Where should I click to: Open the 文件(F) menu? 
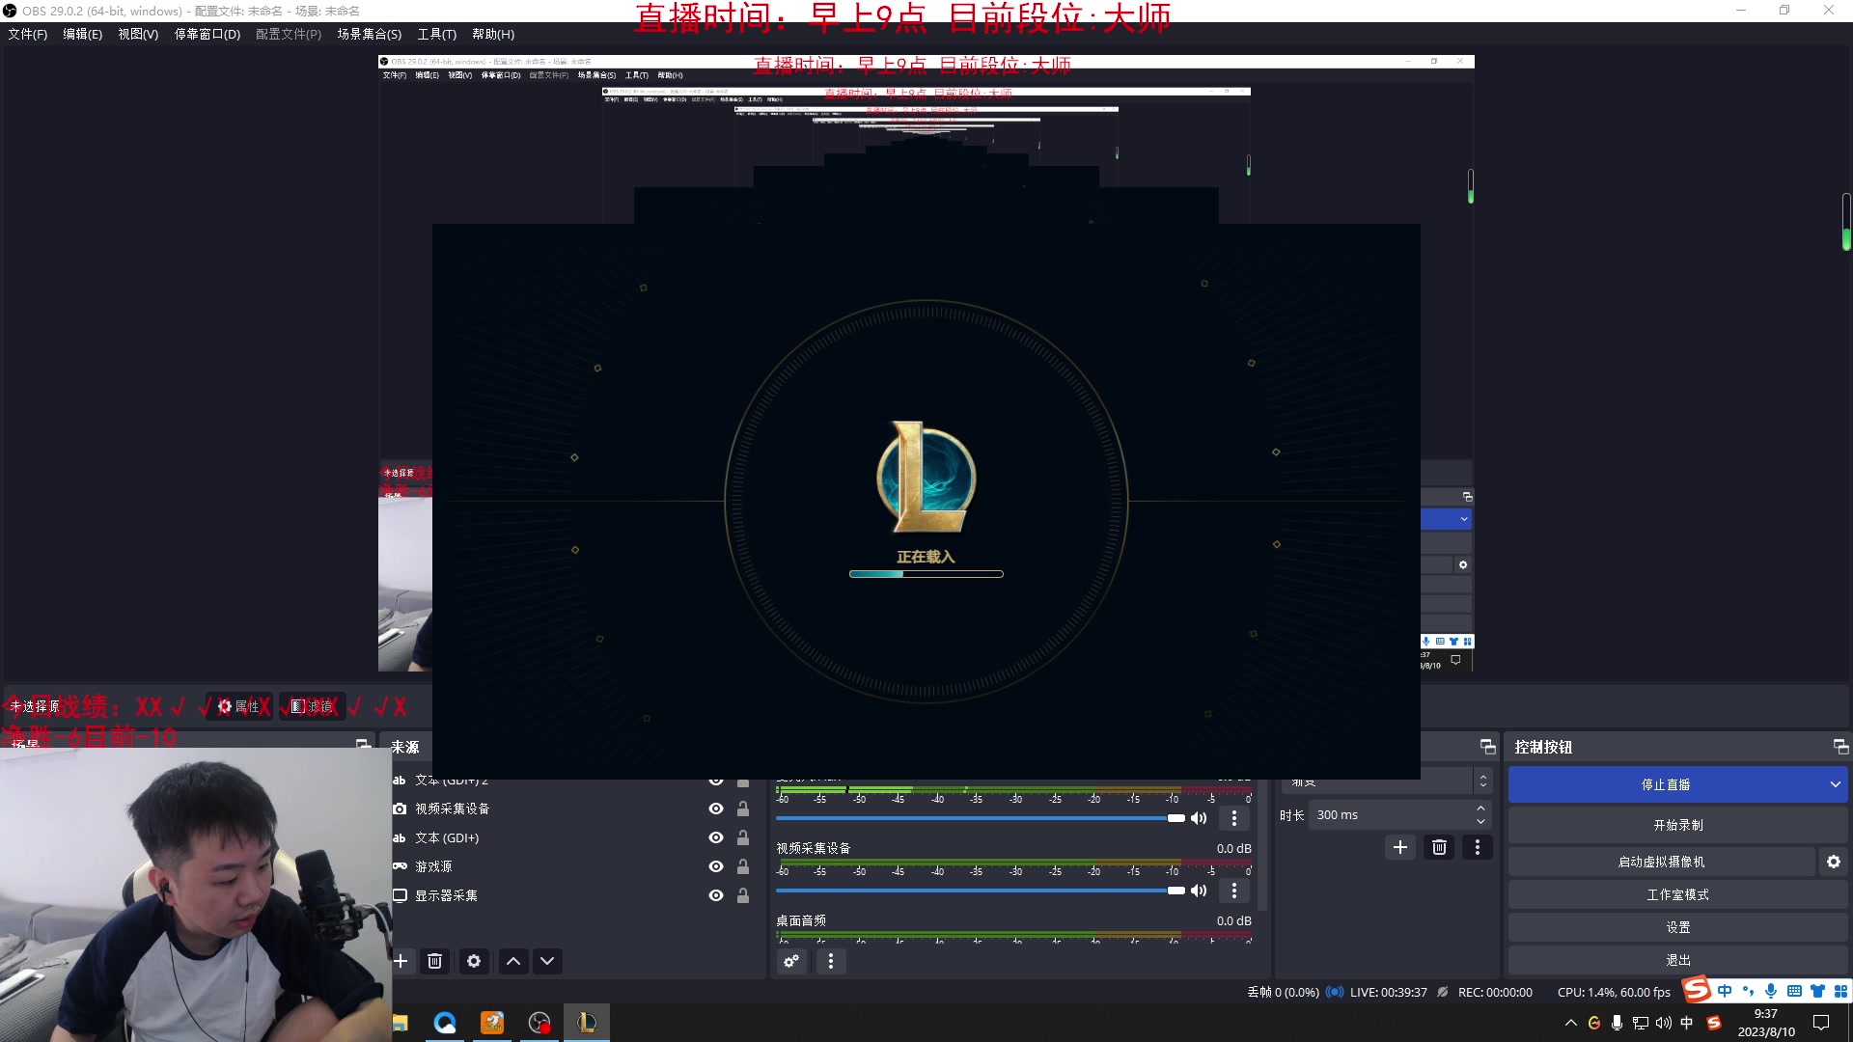(28, 34)
